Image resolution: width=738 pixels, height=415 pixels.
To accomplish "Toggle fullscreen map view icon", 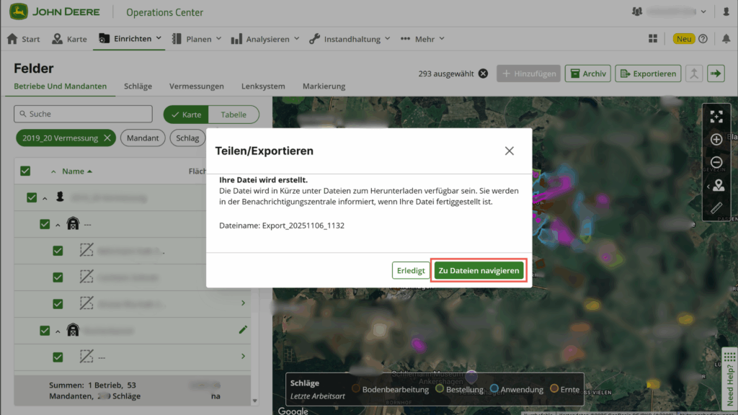I will click(716, 116).
